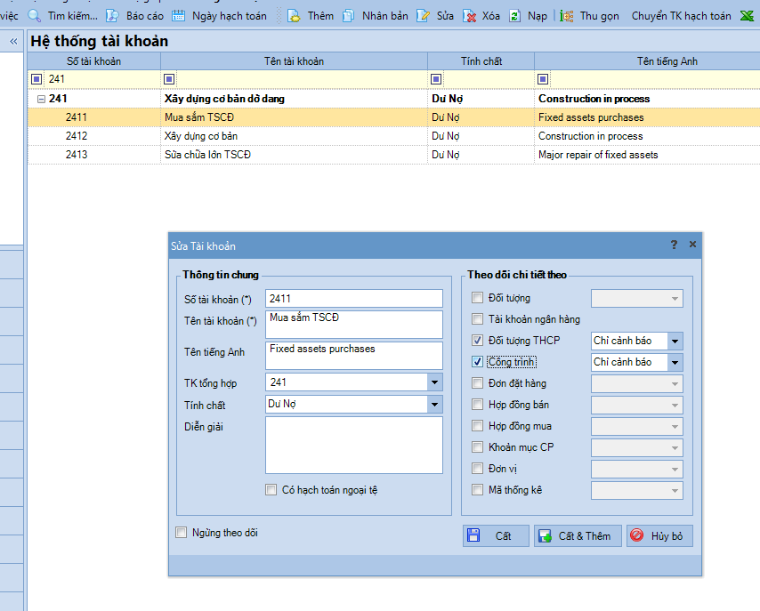
Task: Tick Có hạch toán ngoại tệ checkbox
Action: tap(271, 489)
